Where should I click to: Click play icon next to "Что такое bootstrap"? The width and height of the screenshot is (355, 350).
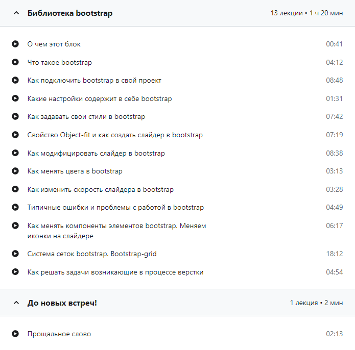15,62
